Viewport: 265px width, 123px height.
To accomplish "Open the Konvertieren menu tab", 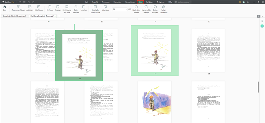I will tap(130, 2).
